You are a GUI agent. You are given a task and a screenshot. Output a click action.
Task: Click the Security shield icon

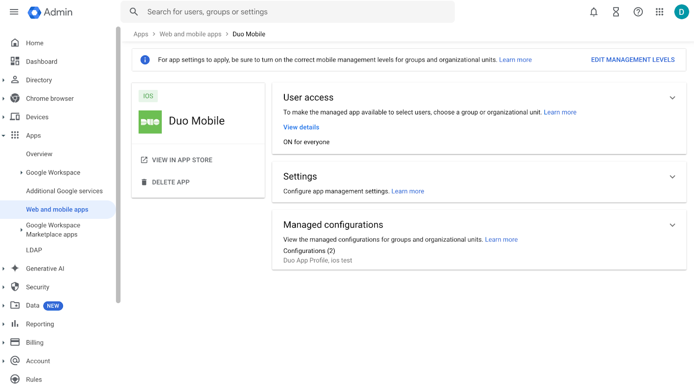pos(15,287)
